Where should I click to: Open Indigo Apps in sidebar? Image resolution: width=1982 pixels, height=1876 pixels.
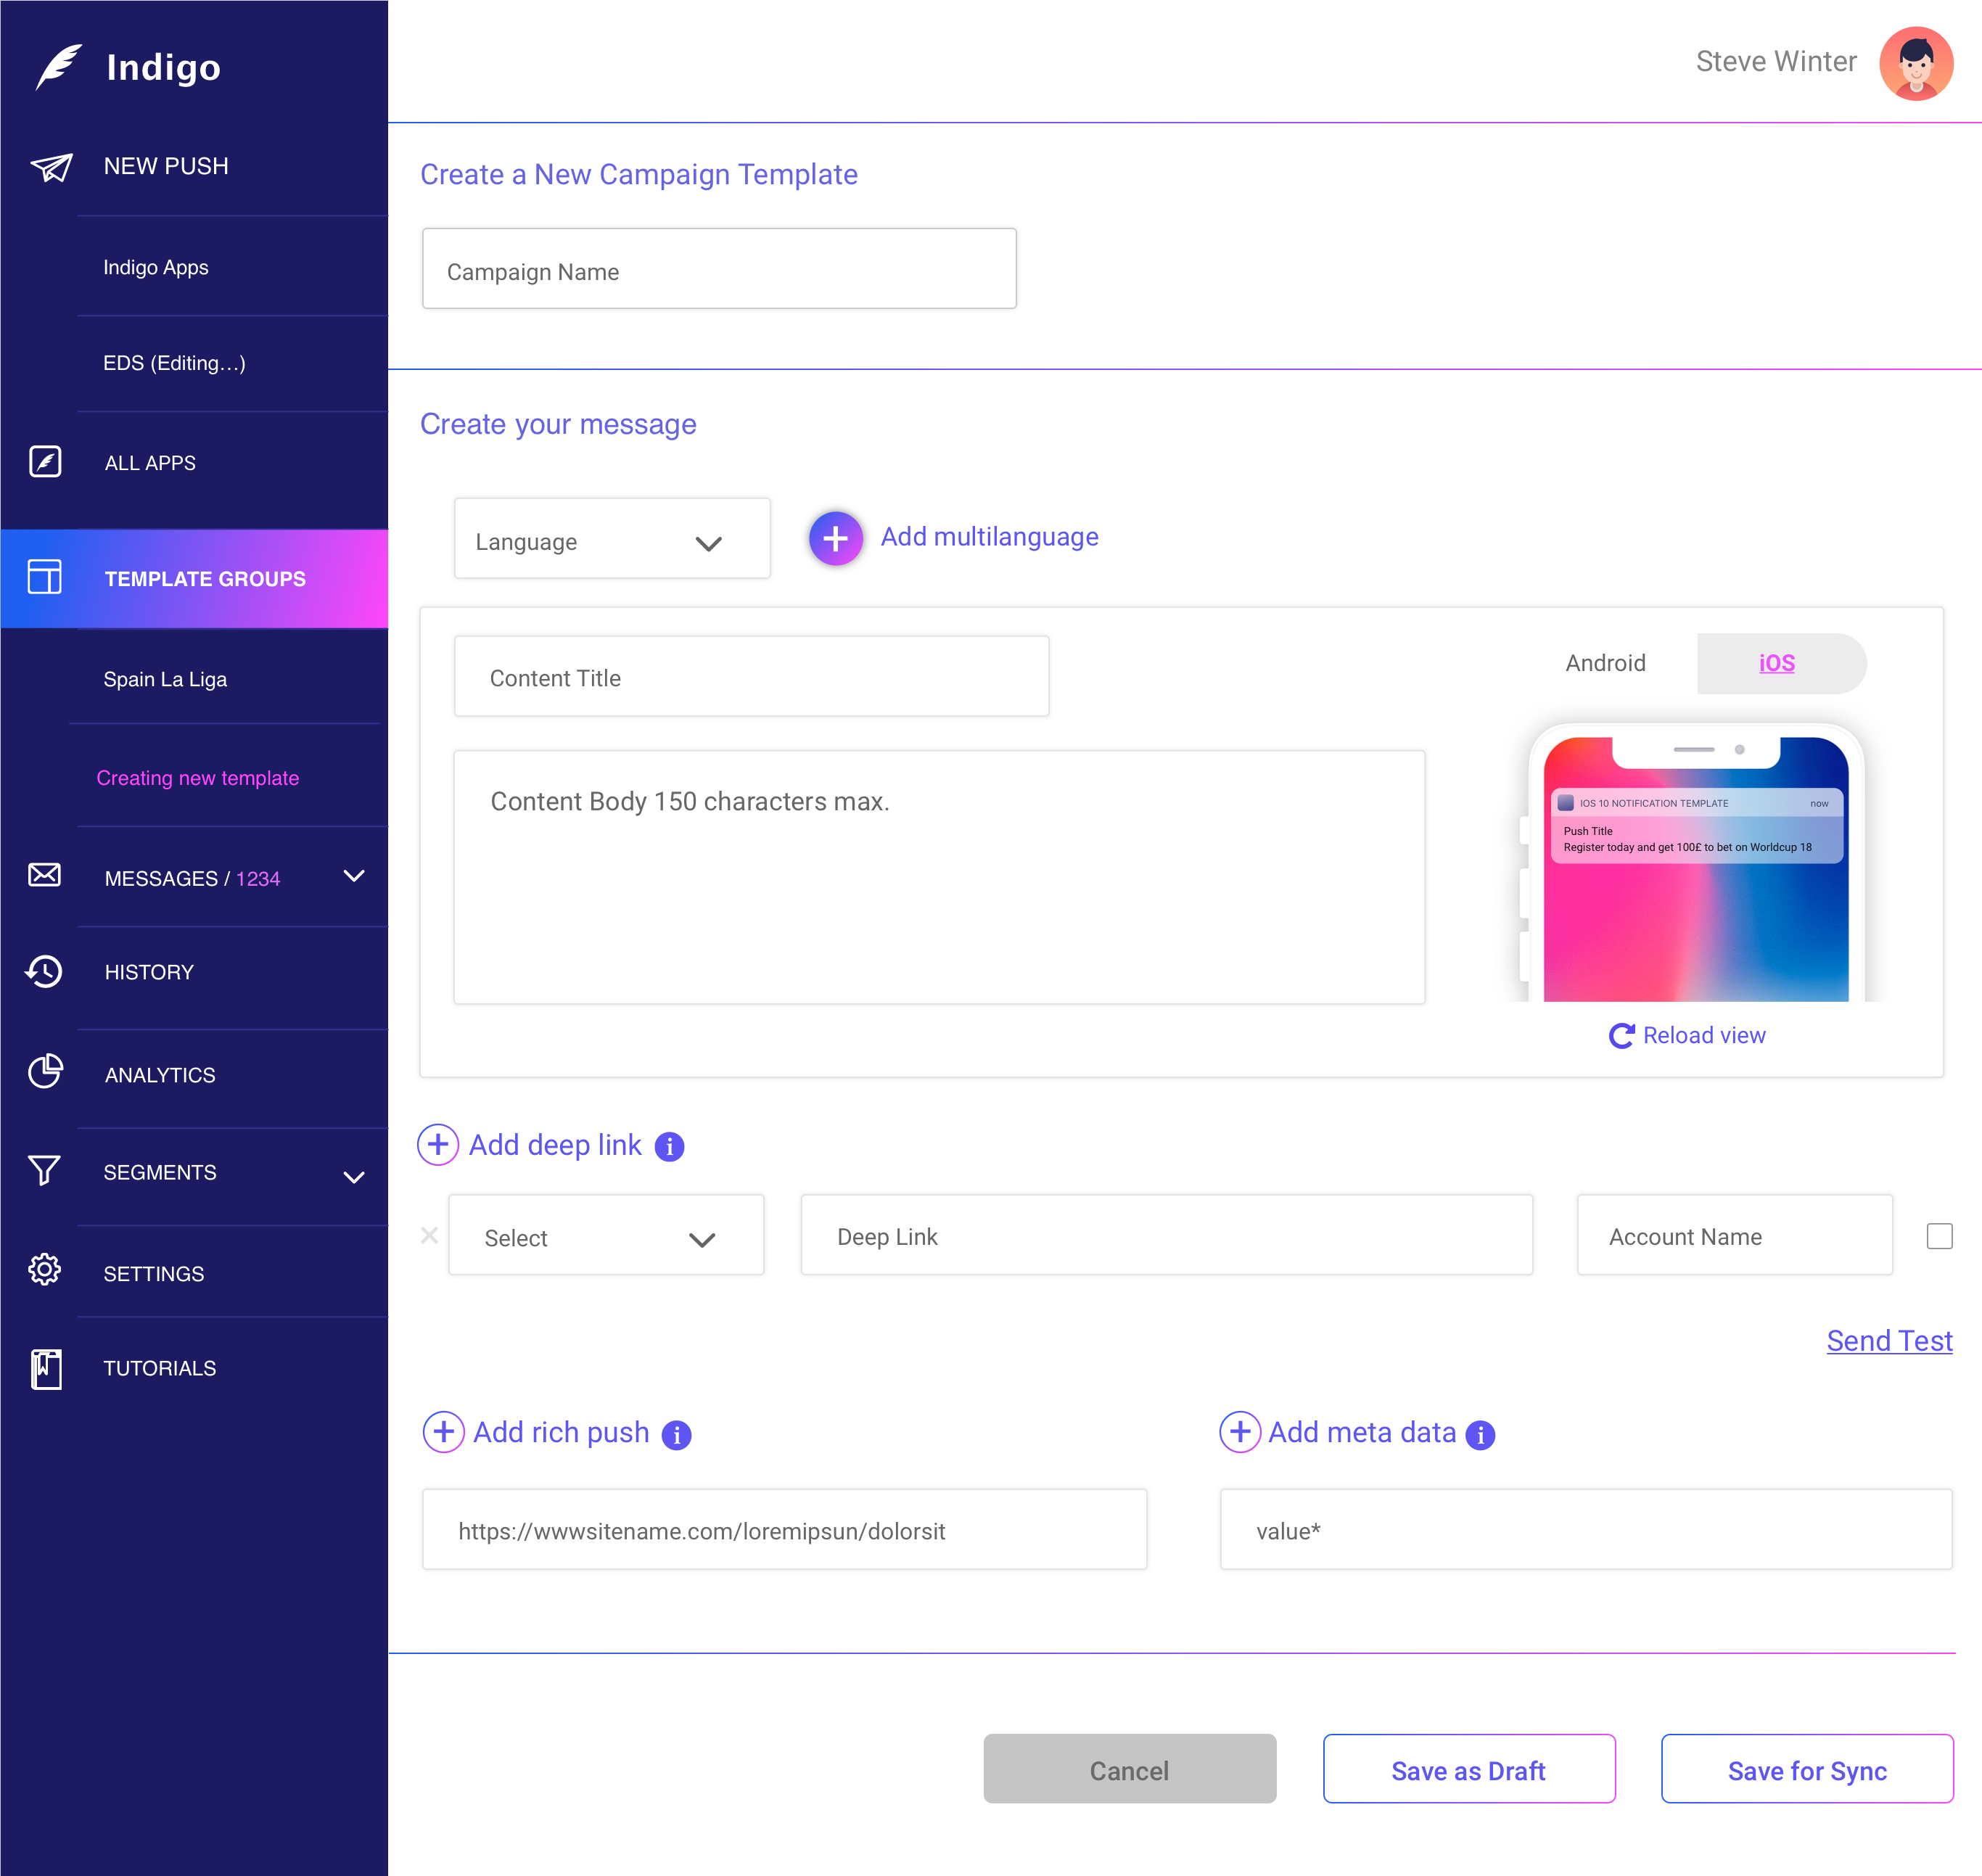point(156,267)
